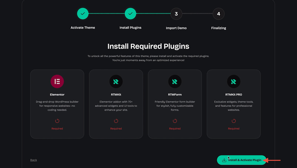Click the Install Plugins step label
This screenshot has height=168, width=297.
(130, 28)
